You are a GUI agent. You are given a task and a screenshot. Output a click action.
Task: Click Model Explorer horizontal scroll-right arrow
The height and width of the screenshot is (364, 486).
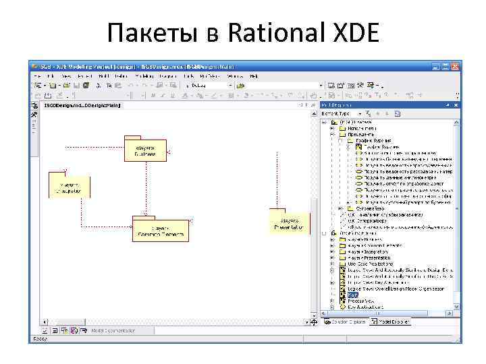(x=450, y=313)
